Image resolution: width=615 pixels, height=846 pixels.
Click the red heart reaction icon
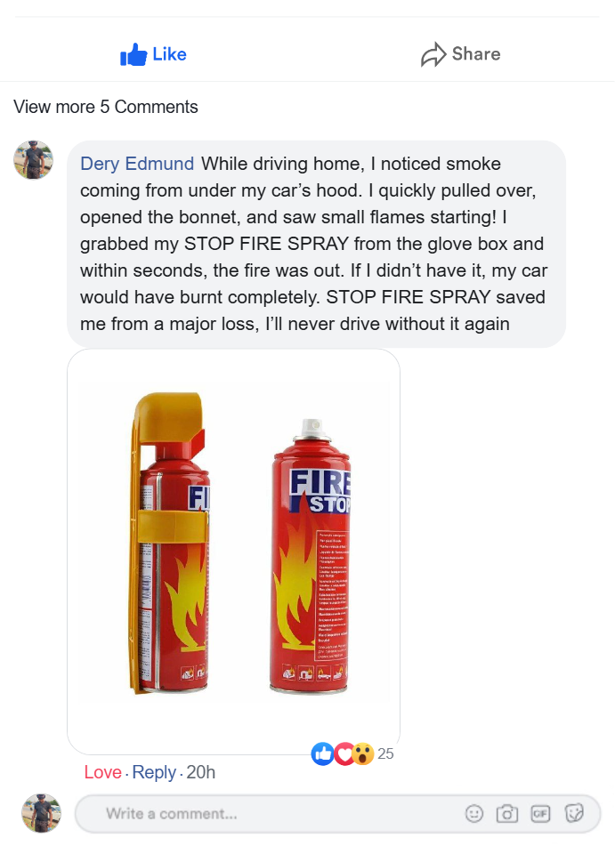(x=344, y=753)
